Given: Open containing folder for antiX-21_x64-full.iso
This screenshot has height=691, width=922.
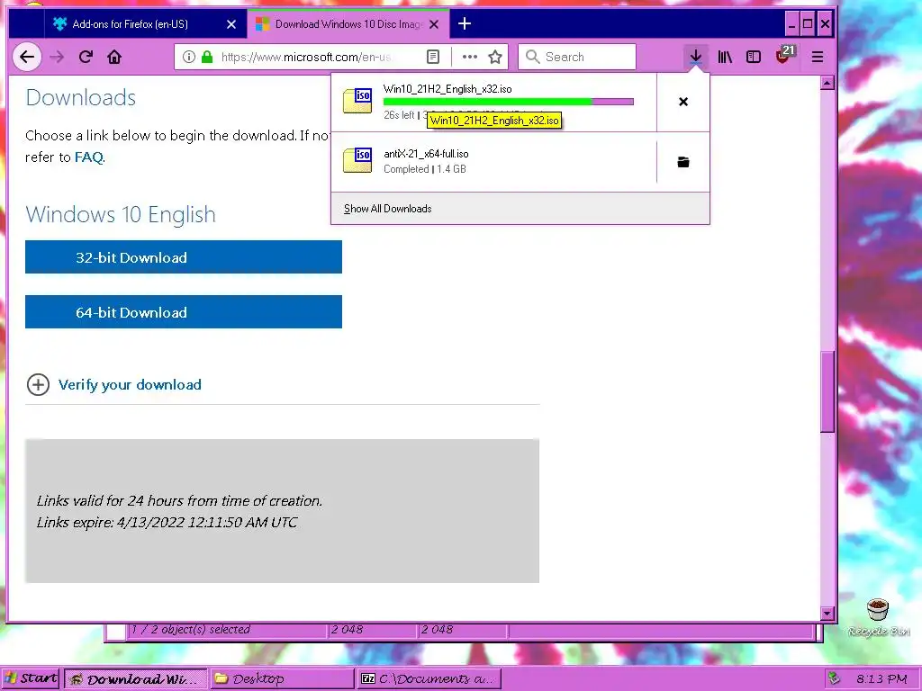Looking at the screenshot, I should [683, 162].
